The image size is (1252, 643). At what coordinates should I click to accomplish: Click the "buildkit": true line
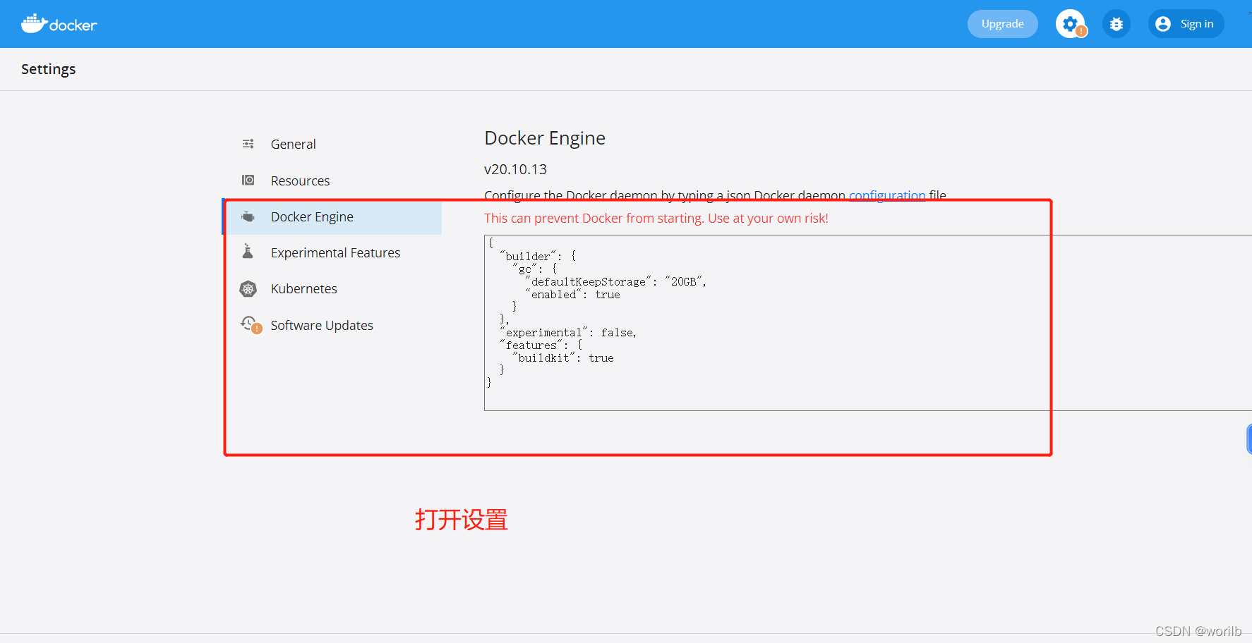click(563, 358)
